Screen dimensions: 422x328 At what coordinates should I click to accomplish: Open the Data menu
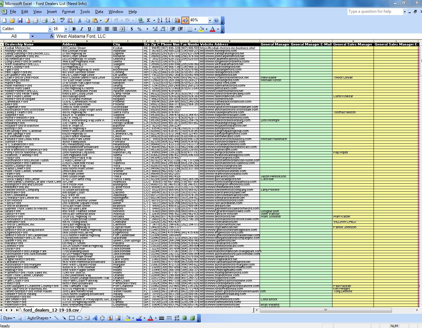pyautogui.click(x=99, y=12)
